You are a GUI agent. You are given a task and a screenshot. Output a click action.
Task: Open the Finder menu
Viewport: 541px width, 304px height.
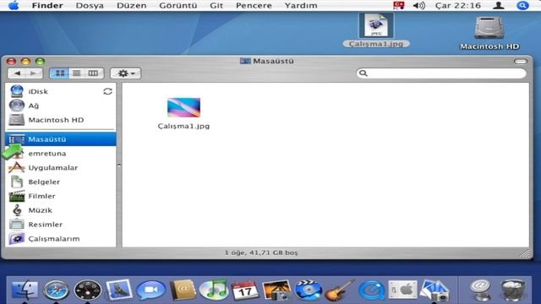[x=47, y=6]
